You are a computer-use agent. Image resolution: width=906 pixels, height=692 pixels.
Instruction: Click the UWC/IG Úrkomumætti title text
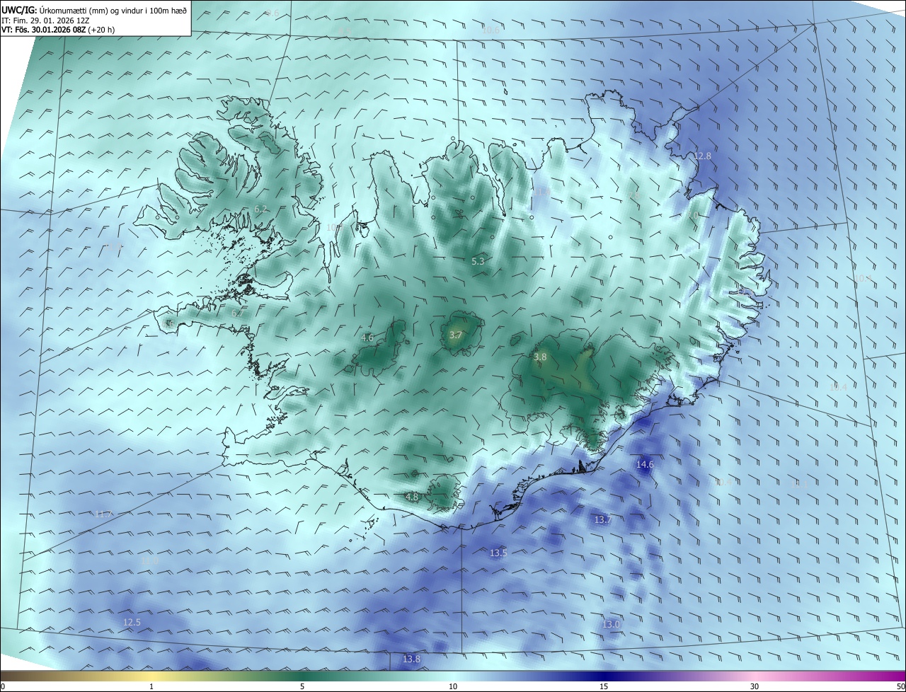[94, 11]
